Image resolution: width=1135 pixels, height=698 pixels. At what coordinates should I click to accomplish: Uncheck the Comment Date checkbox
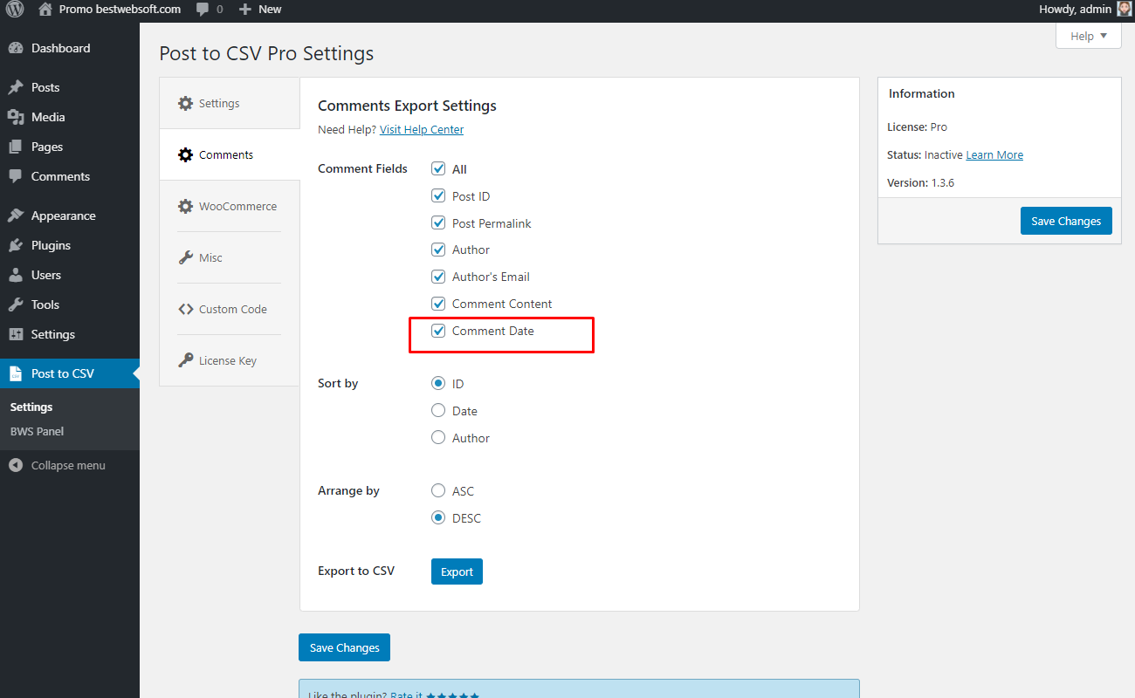(x=438, y=331)
